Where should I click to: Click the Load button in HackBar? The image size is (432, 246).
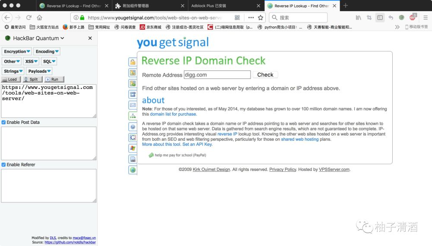pos(11,79)
